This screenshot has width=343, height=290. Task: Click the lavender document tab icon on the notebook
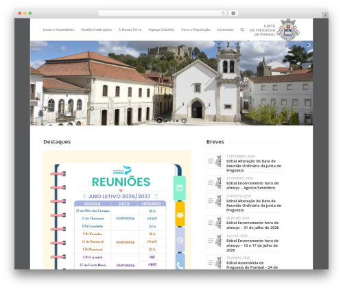point(180,240)
